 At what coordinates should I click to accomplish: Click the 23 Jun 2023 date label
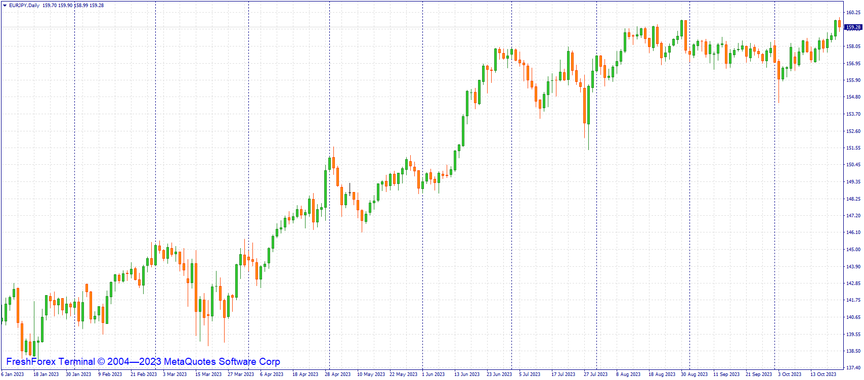[499, 374]
